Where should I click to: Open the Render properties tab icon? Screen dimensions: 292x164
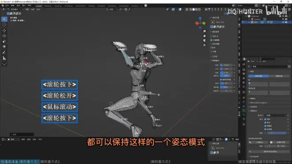(244, 69)
